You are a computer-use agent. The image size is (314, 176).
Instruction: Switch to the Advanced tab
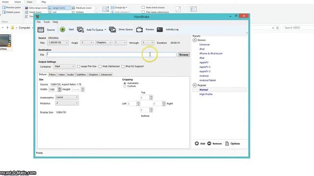(x=106, y=75)
